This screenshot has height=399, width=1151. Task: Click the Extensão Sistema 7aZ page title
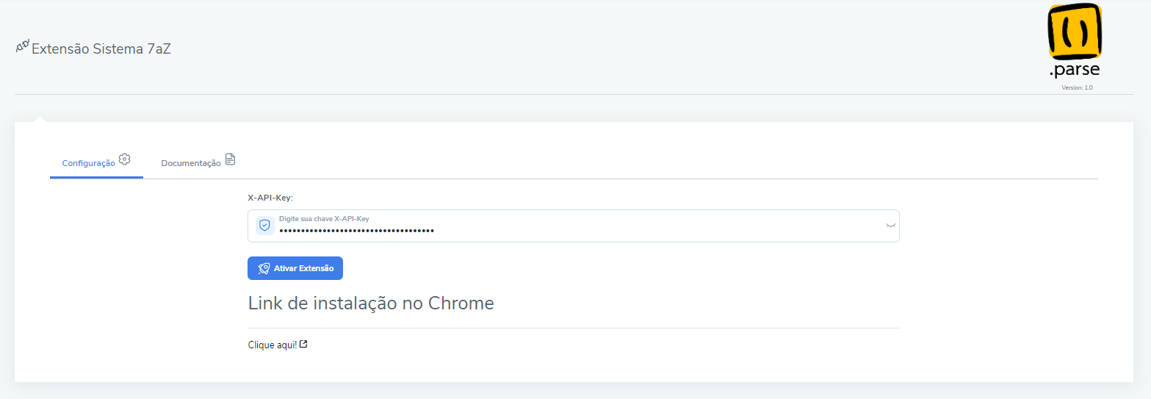(101, 49)
